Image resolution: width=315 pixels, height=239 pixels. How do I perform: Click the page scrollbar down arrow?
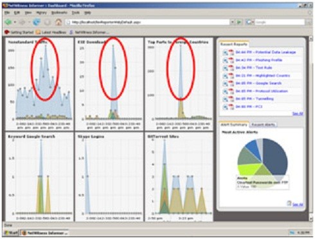(311, 219)
